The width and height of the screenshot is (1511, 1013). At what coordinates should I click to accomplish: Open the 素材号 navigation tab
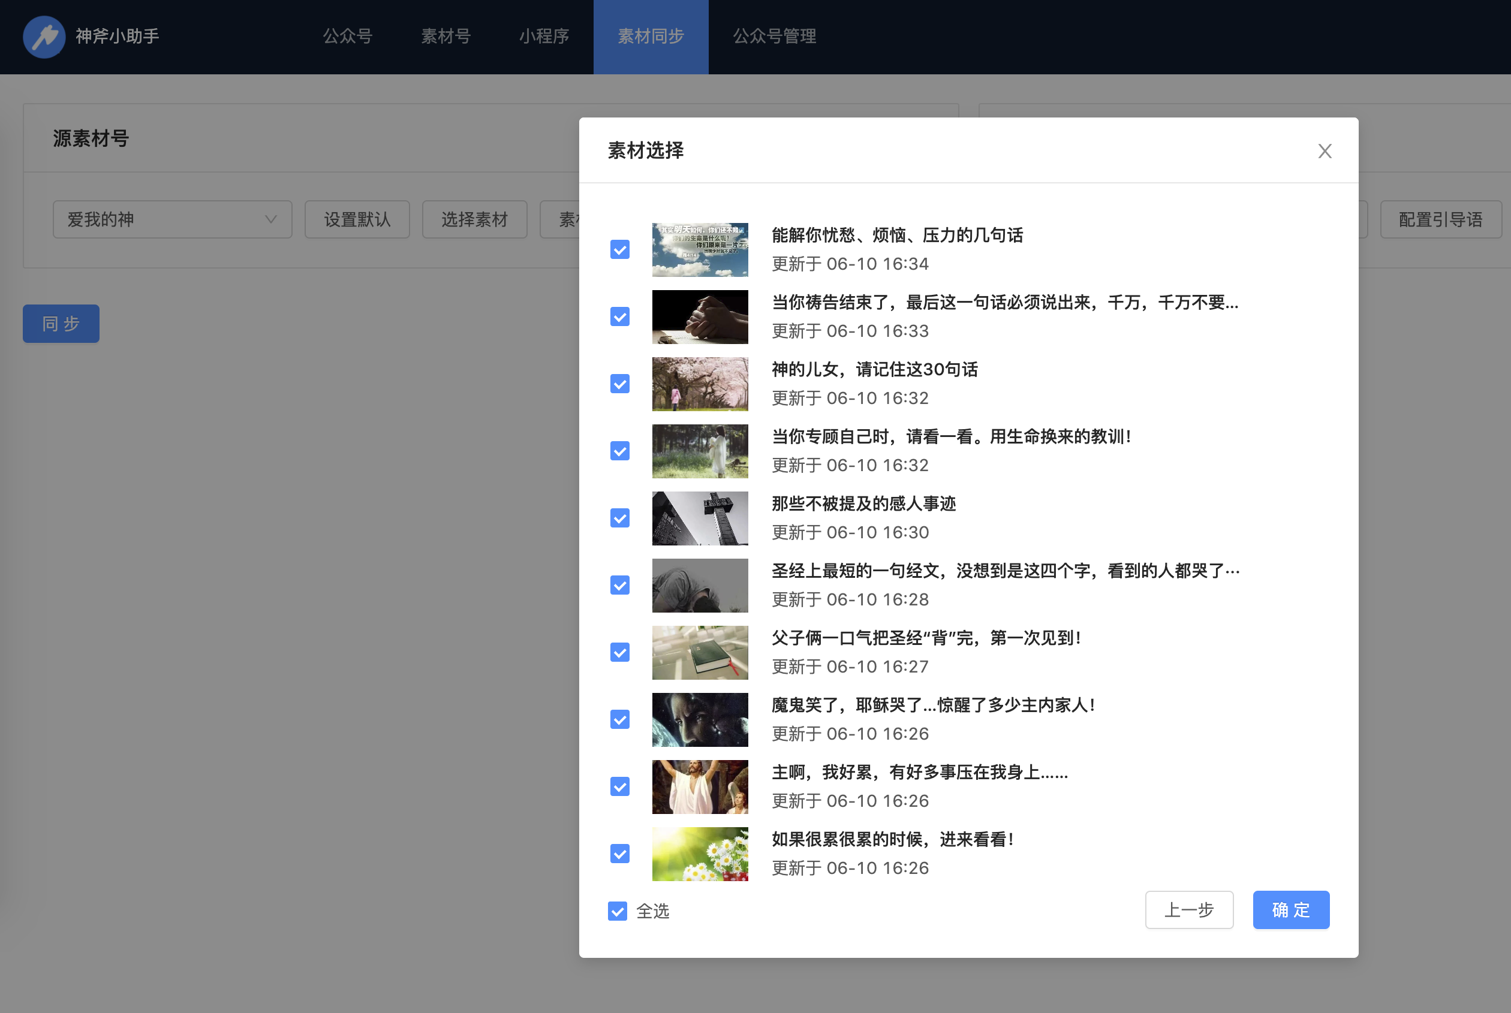446,37
